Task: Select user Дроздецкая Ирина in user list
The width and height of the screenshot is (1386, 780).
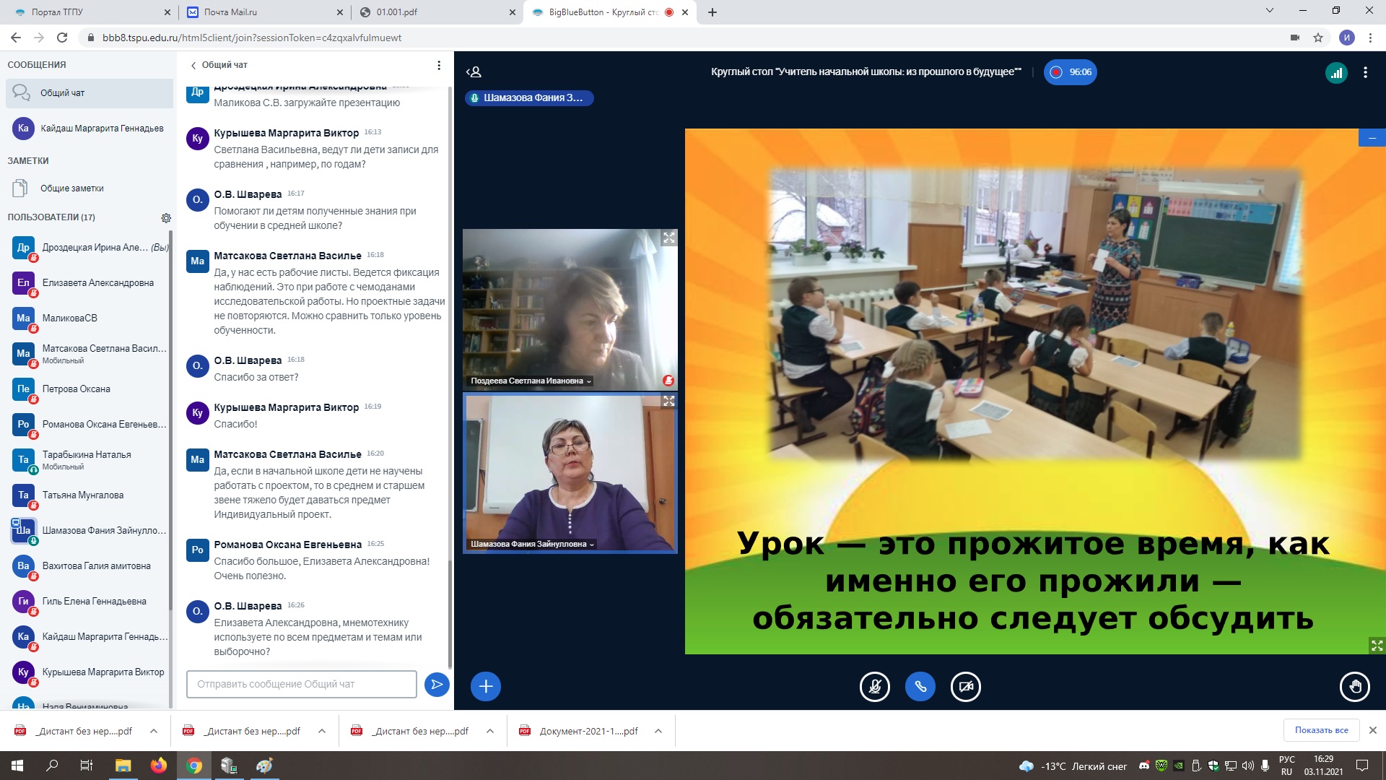Action: 90,248
